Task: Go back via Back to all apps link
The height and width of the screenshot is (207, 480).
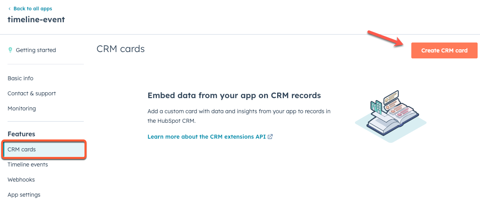Action: (x=33, y=9)
